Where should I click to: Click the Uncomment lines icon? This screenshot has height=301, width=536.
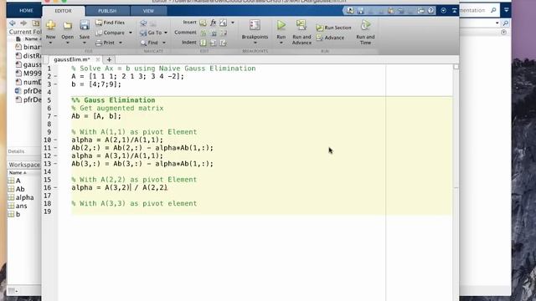click(x=214, y=33)
